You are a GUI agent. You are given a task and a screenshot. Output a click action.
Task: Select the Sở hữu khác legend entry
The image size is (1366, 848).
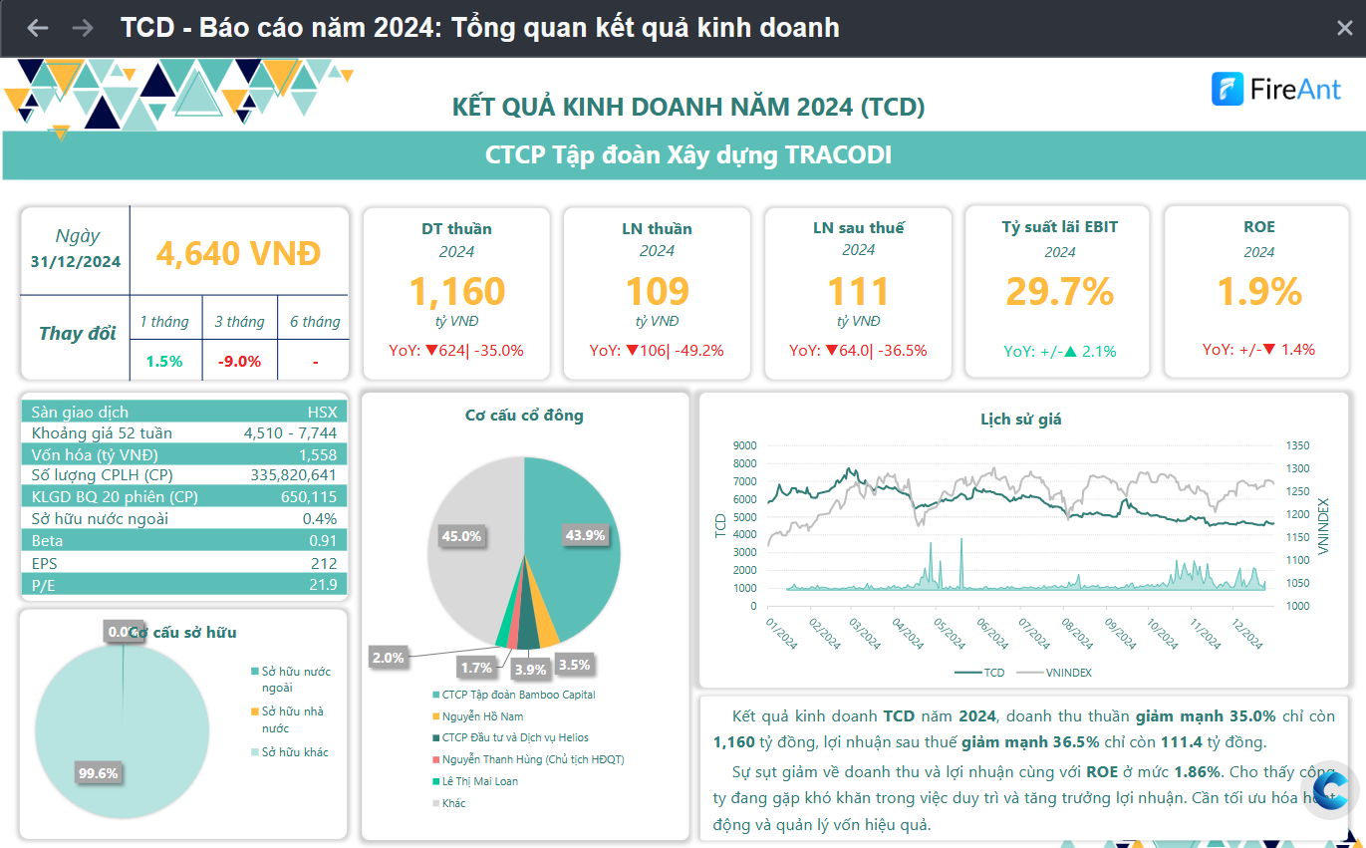coord(289,752)
